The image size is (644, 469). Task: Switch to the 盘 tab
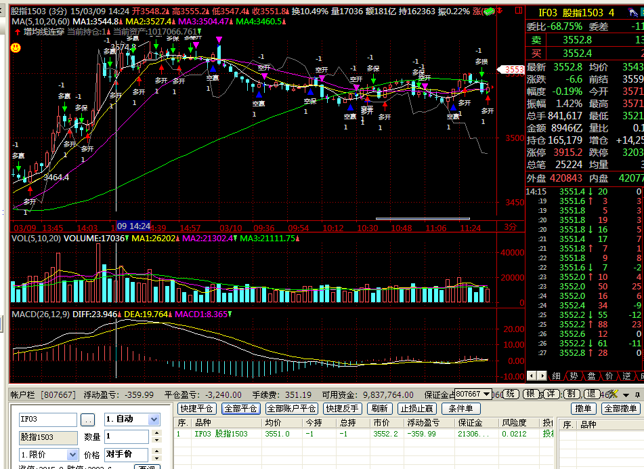pyautogui.click(x=591, y=375)
